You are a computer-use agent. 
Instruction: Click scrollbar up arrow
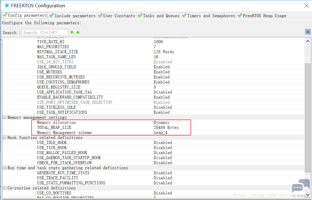tap(308, 41)
